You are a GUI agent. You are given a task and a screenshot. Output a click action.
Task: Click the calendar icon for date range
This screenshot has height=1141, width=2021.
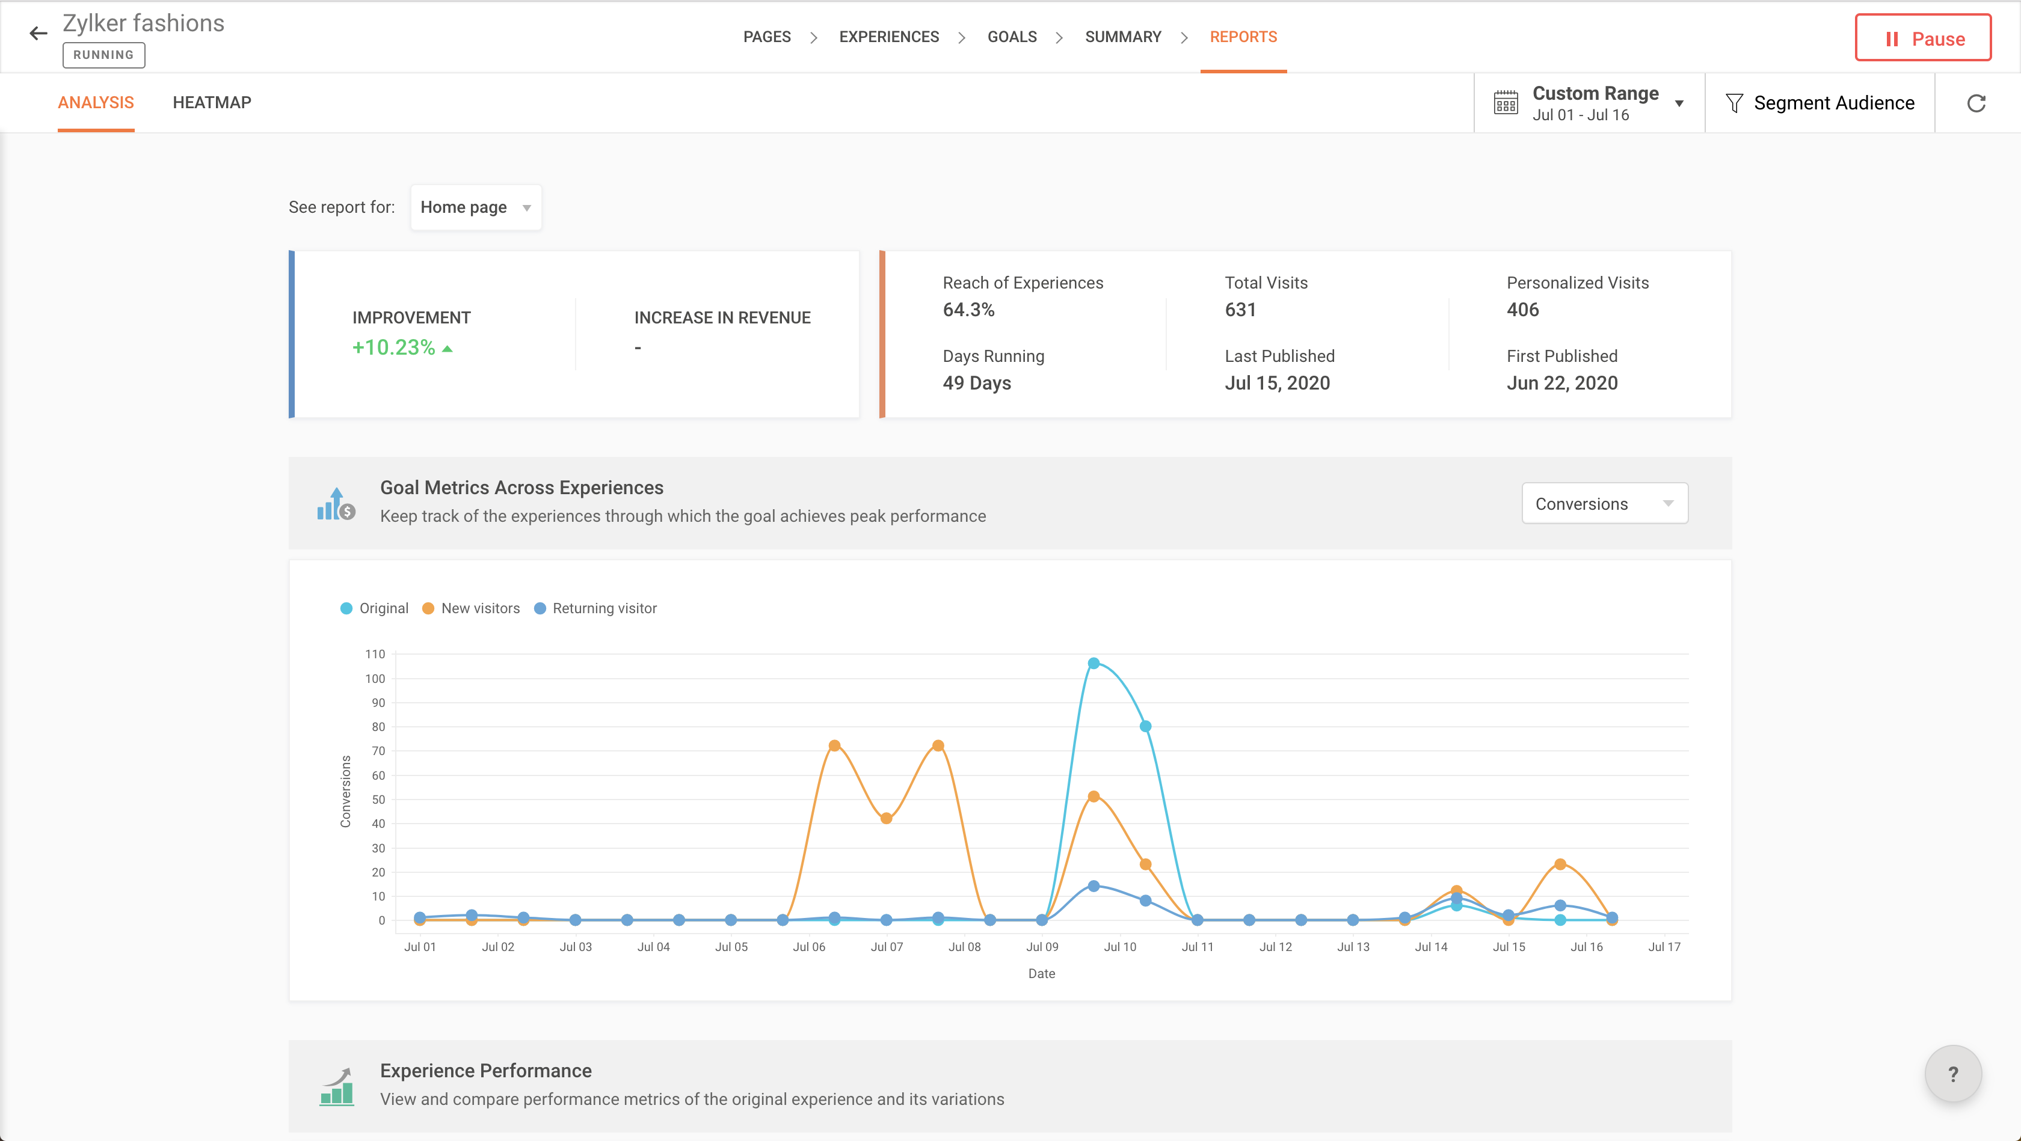click(1506, 103)
